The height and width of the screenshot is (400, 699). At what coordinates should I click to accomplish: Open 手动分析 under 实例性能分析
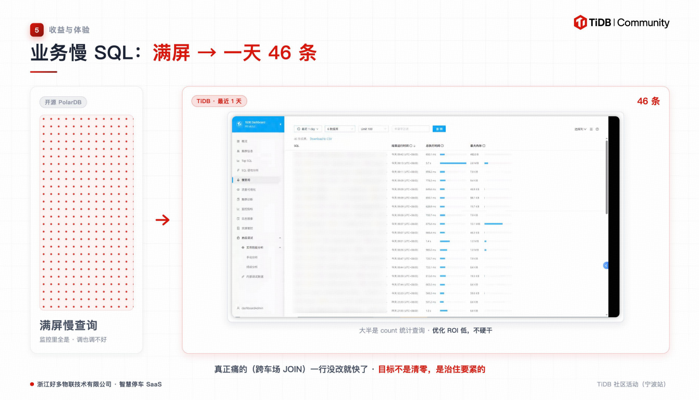pos(252,257)
